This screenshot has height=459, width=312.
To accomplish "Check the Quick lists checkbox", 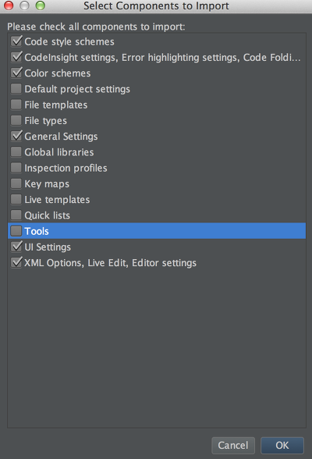I will 16,215.
